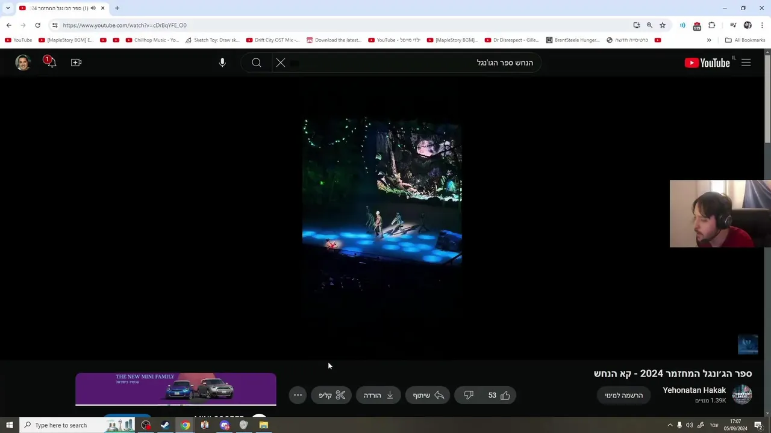The image size is (771, 433).
Task: Open the Chillhop Music bookmark
Action: pos(152,40)
